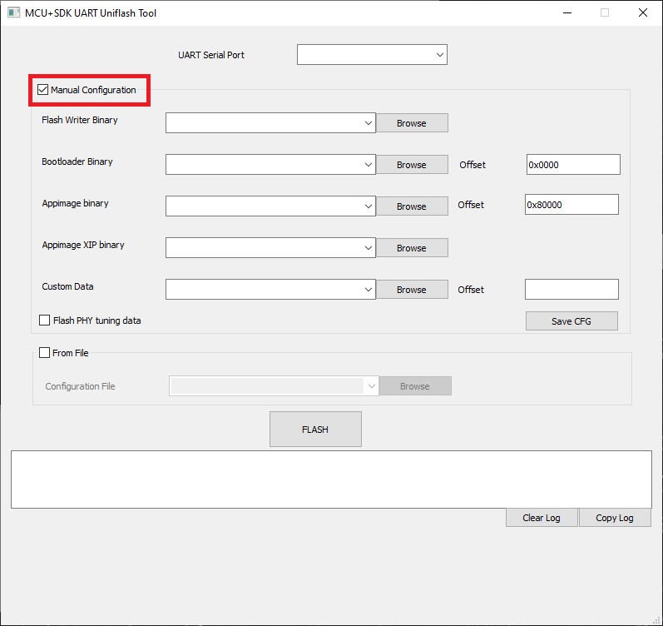Click the FLASH button
The width and height of the screenshot is (663, 626).
pos(315,430)
